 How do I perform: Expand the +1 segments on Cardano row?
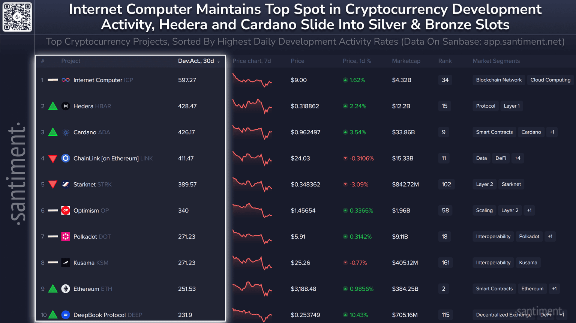[x=552, y=132]
